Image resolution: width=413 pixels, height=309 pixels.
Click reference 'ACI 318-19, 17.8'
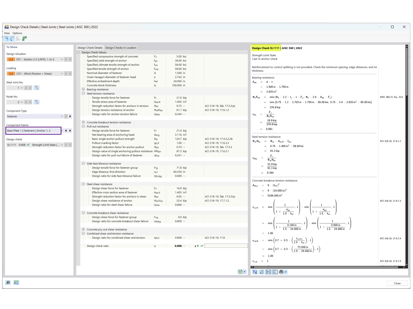[215, 238]
